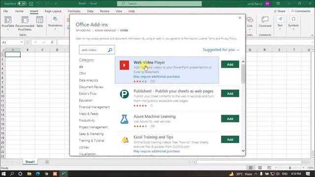Expand the Suggested for you sort dropdown
This screenshot has width=315, height=177.
pos(221,50)
